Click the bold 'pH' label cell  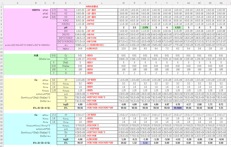(66, 28)
